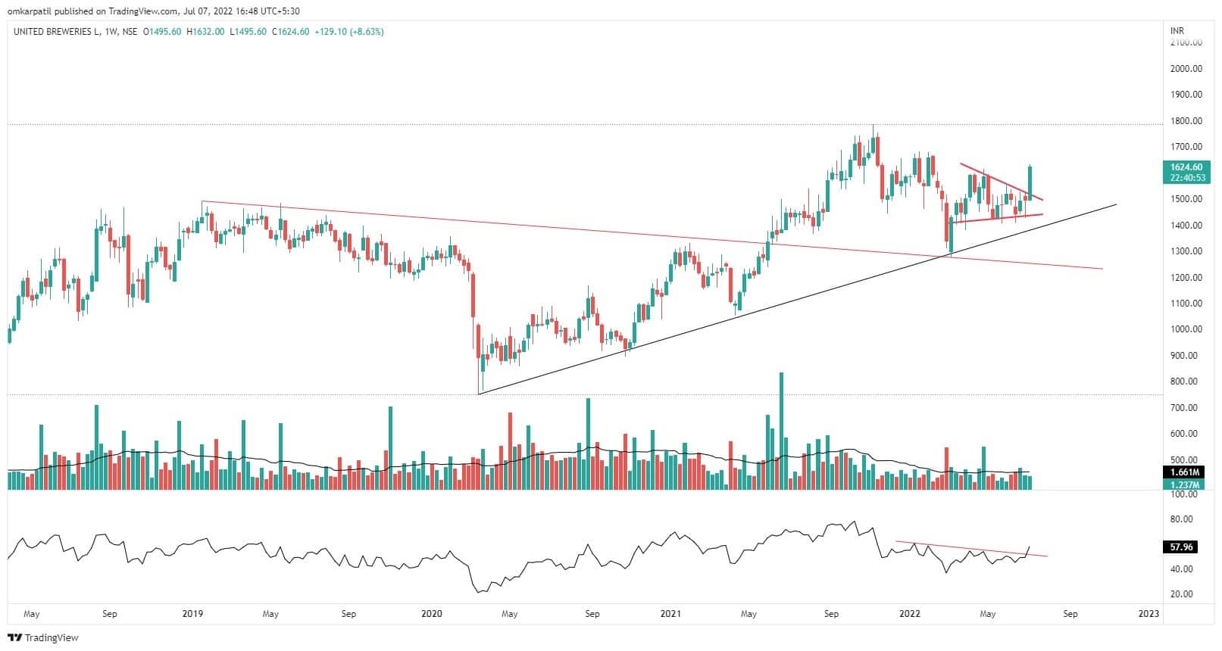Click the 2022 time axis label
The image size is (1222, 651).
coord(909,614)
